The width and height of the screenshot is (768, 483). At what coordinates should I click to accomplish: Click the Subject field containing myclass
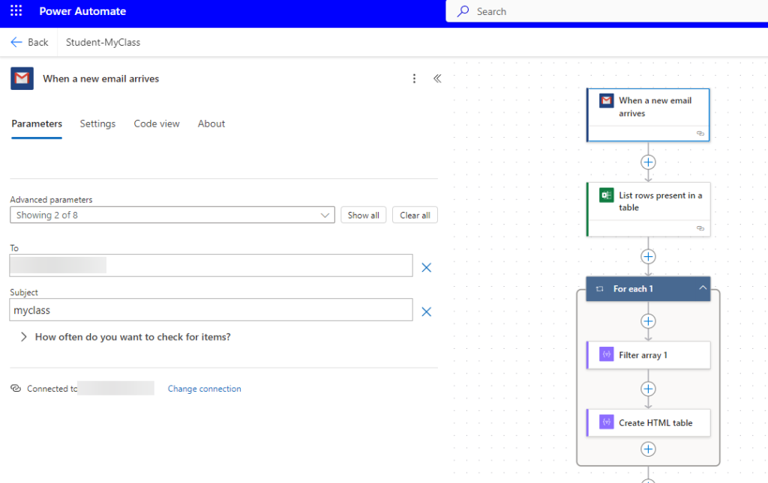[x=211, y=310]
